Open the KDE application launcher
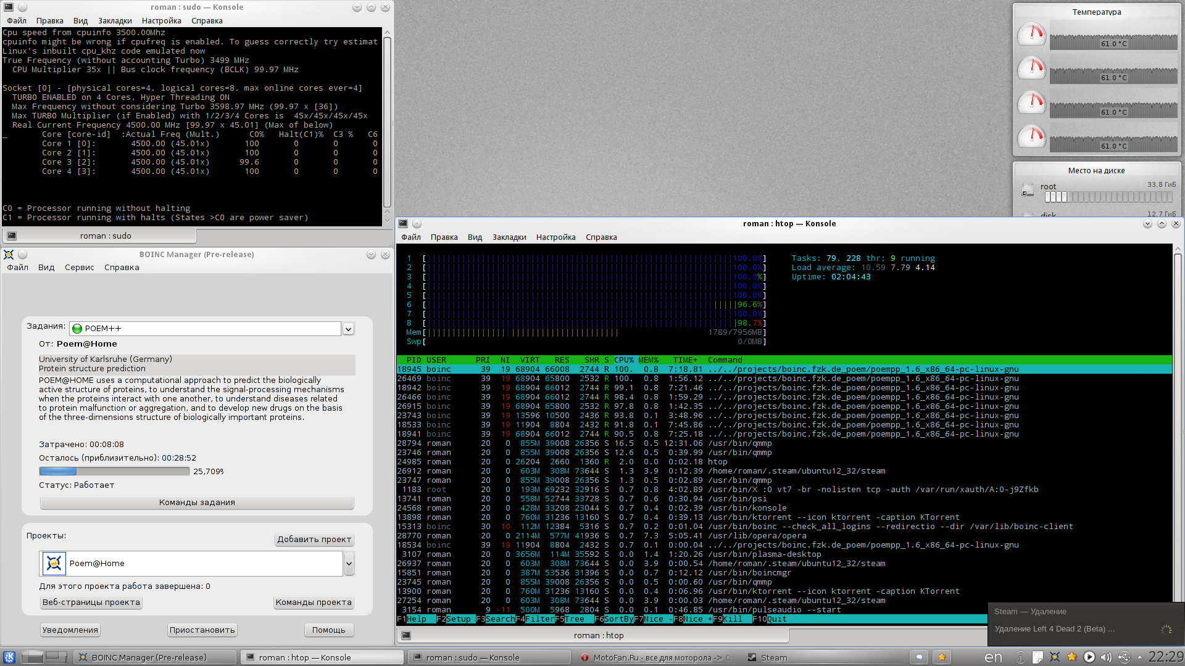Image resolution: width=1185 pixels, height=666 pixels. click(9, 657)
